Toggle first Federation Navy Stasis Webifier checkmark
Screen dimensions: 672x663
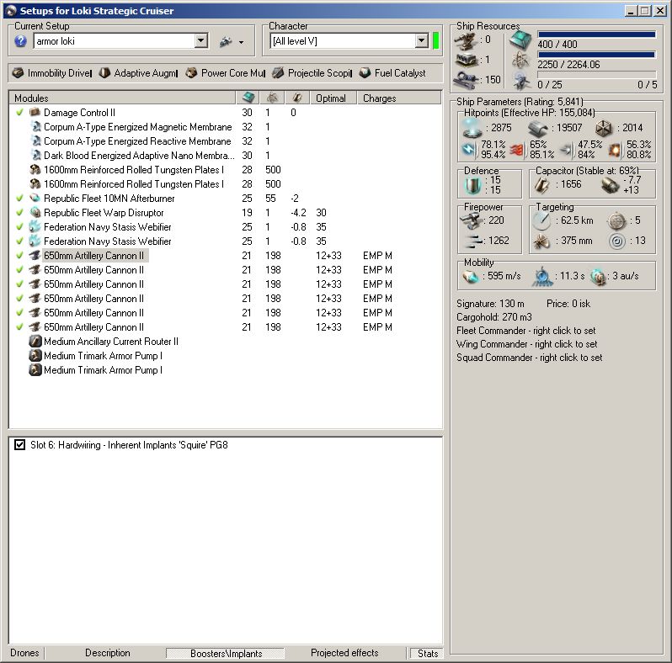pos(19,226)
